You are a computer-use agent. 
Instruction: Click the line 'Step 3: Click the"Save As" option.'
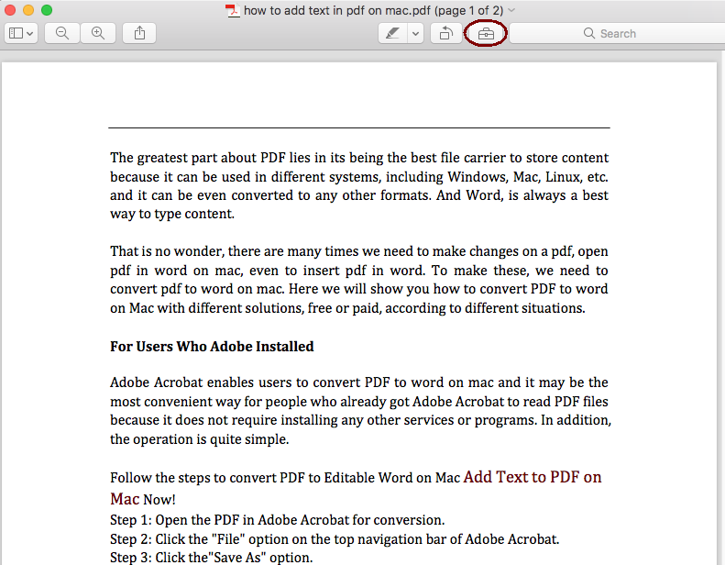pos(212,558)
